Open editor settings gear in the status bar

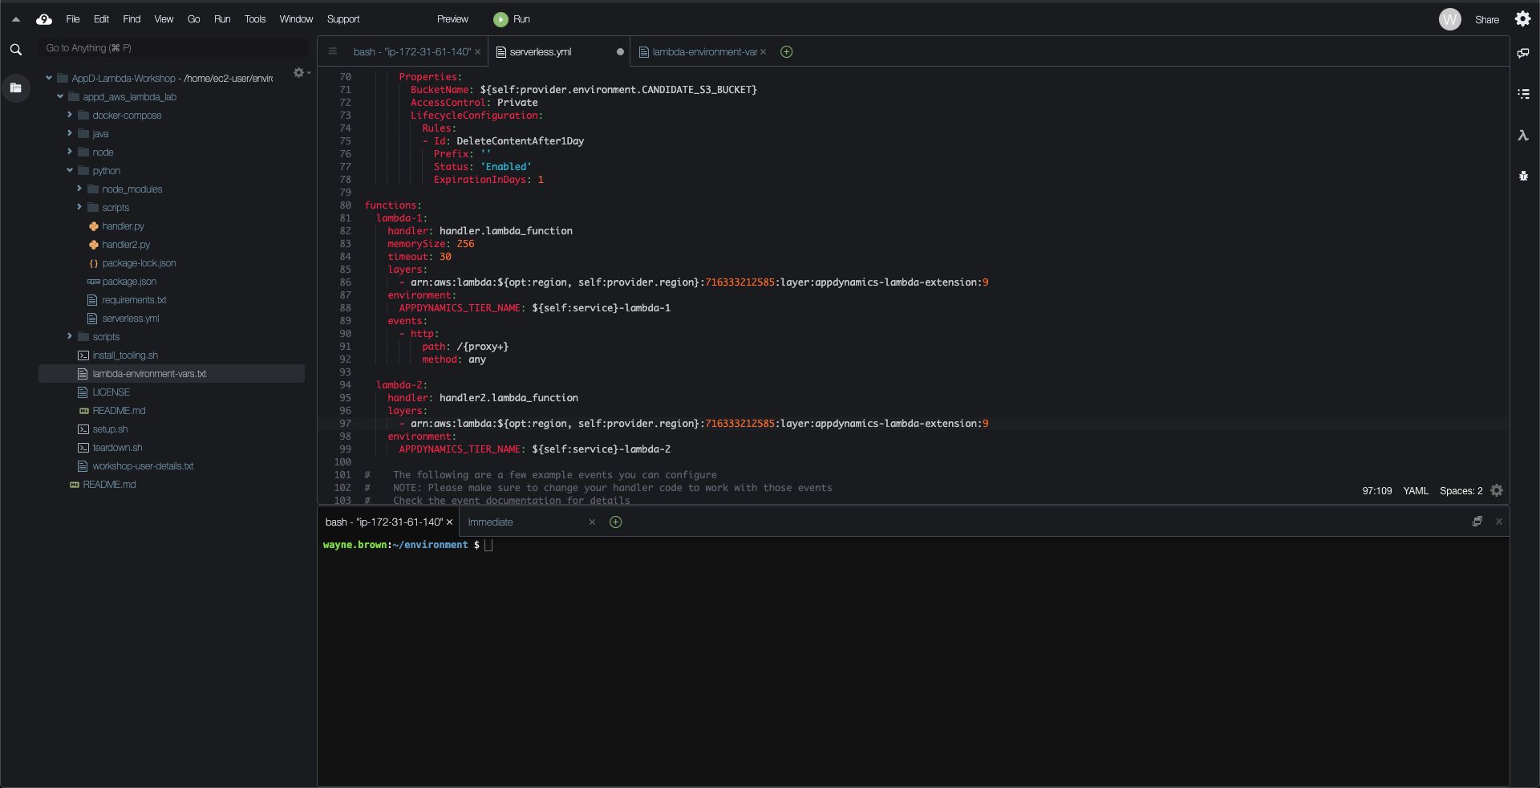point(1497,490)
